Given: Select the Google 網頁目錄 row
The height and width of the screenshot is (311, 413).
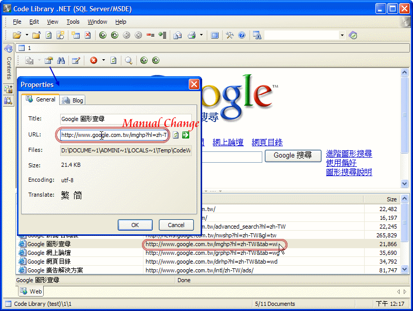Looking at the screenshot, I should (208, 262).
